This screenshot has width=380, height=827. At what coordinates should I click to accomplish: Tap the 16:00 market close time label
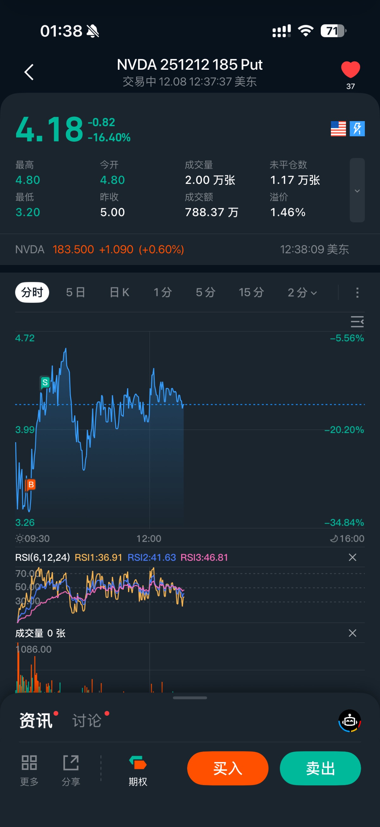[351, 538]
